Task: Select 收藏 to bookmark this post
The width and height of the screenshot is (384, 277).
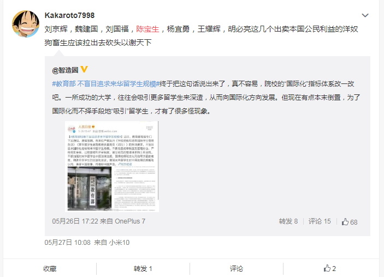Action: tap(50, 269)
